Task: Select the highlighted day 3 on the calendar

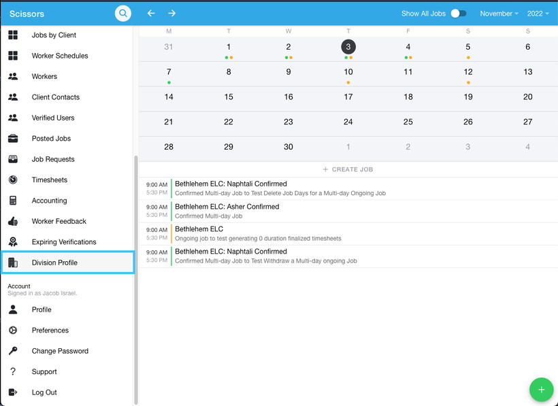Action: coord(348,46)
